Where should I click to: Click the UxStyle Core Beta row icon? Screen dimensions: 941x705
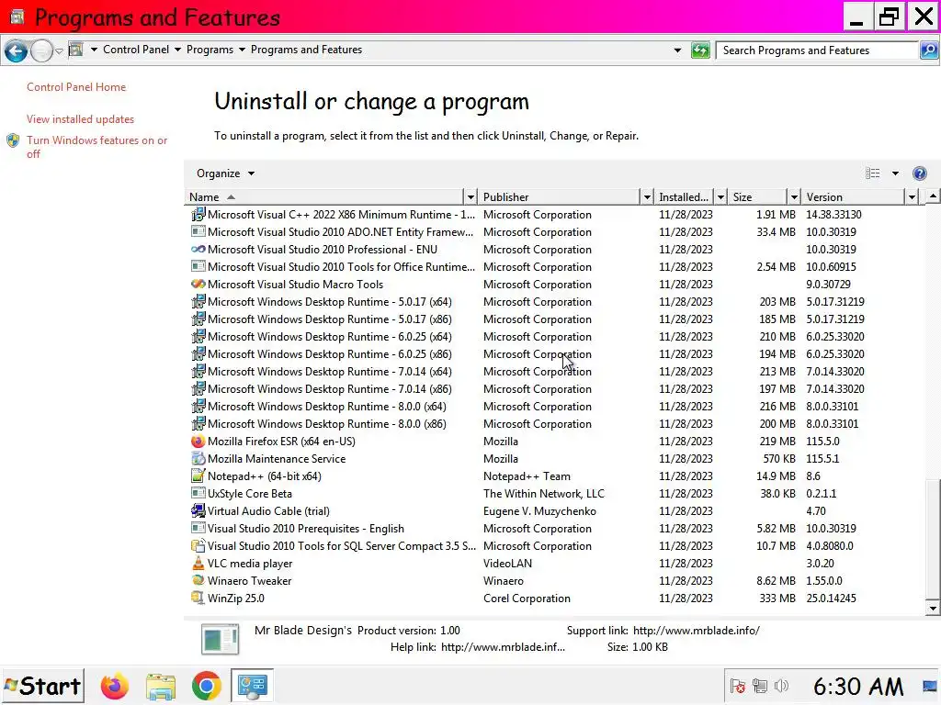(198, 493)
